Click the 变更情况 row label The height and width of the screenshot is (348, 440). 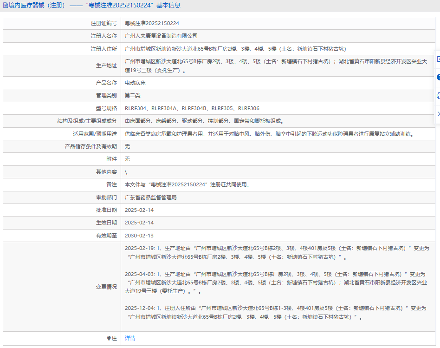pos(106,287)
